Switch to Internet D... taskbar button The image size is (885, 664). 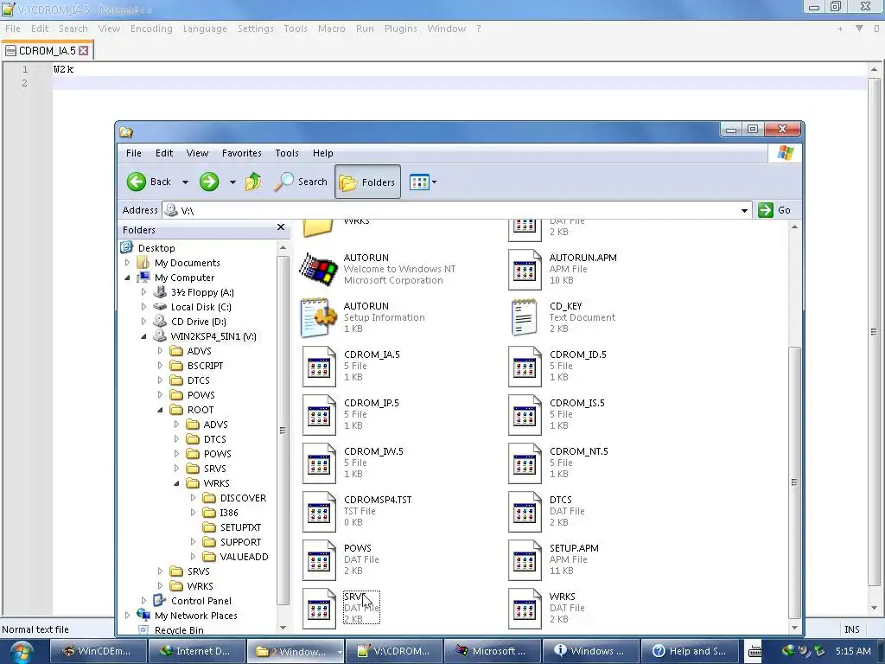196,651
